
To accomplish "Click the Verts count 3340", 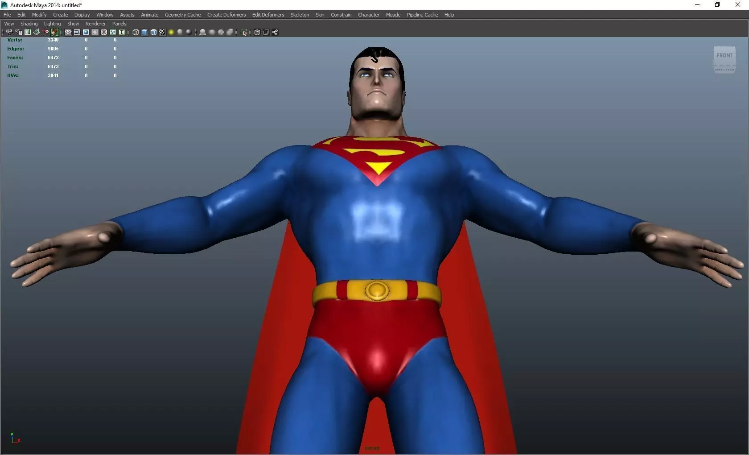I will (x=53, y=40).
